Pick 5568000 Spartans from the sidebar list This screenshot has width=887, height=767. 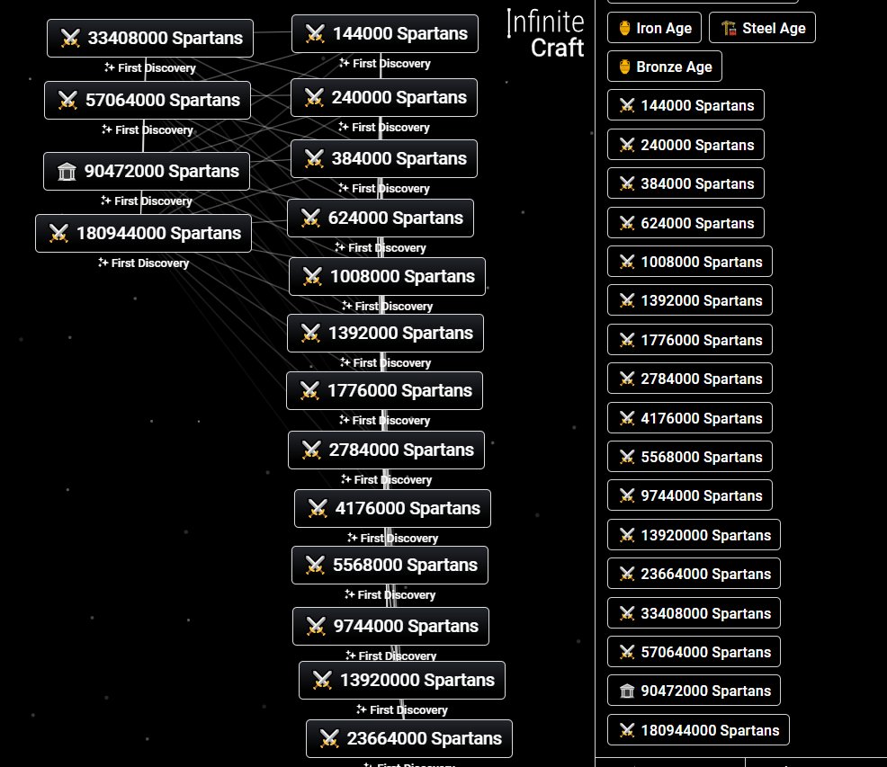coord(690,457)
